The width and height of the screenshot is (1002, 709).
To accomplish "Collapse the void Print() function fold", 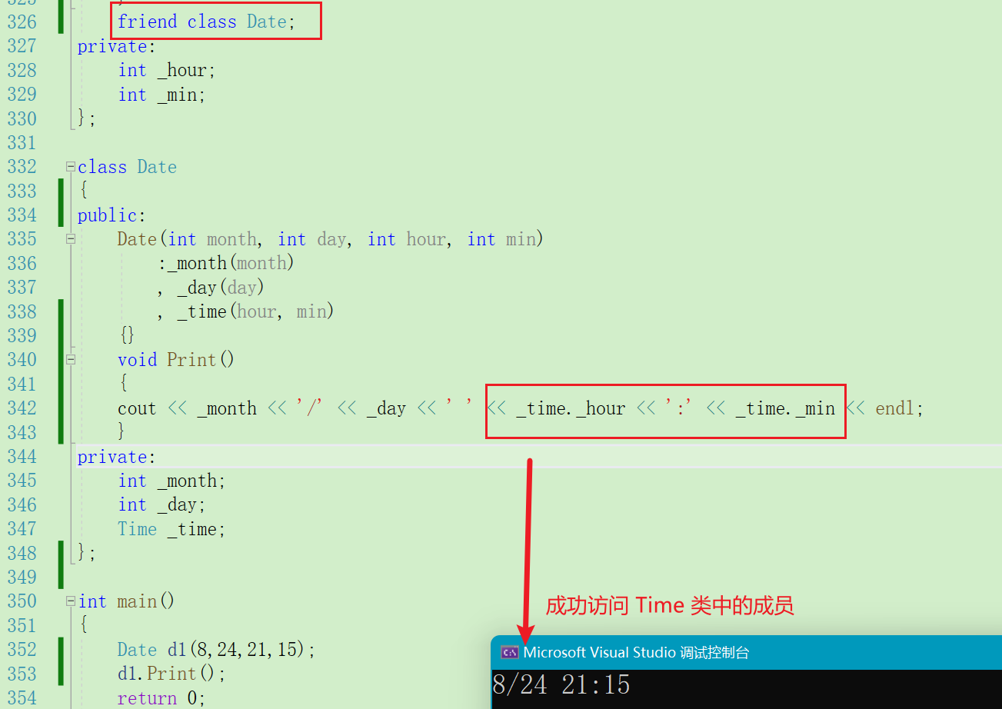I will pos(71,359).
